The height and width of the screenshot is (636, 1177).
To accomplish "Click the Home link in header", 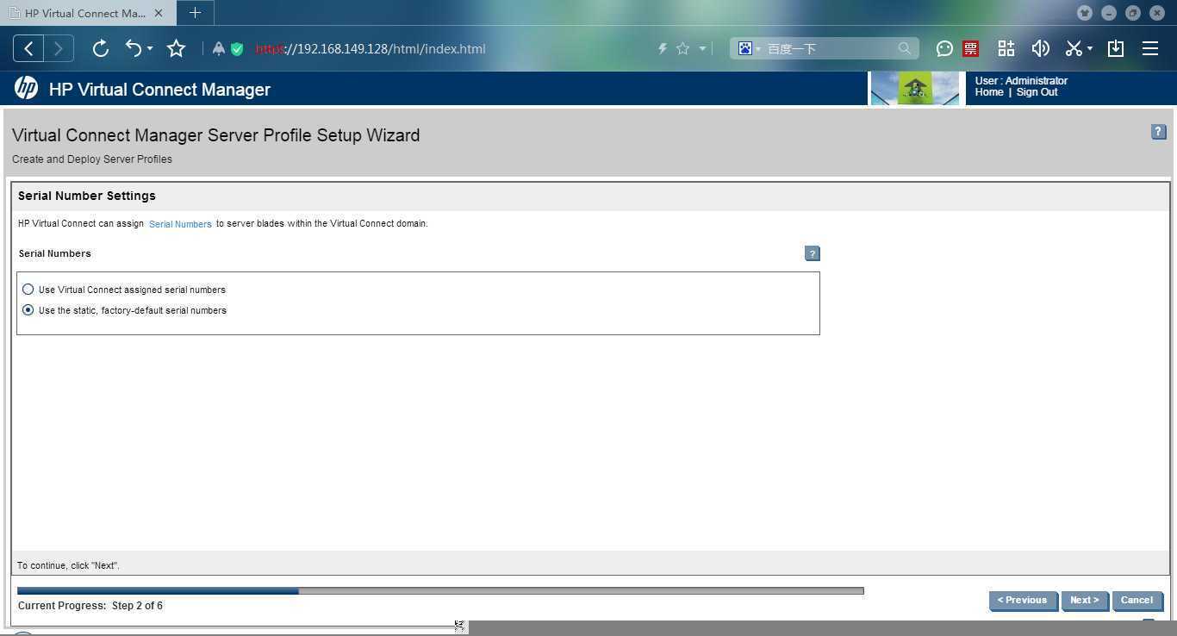I will (989, 92).
